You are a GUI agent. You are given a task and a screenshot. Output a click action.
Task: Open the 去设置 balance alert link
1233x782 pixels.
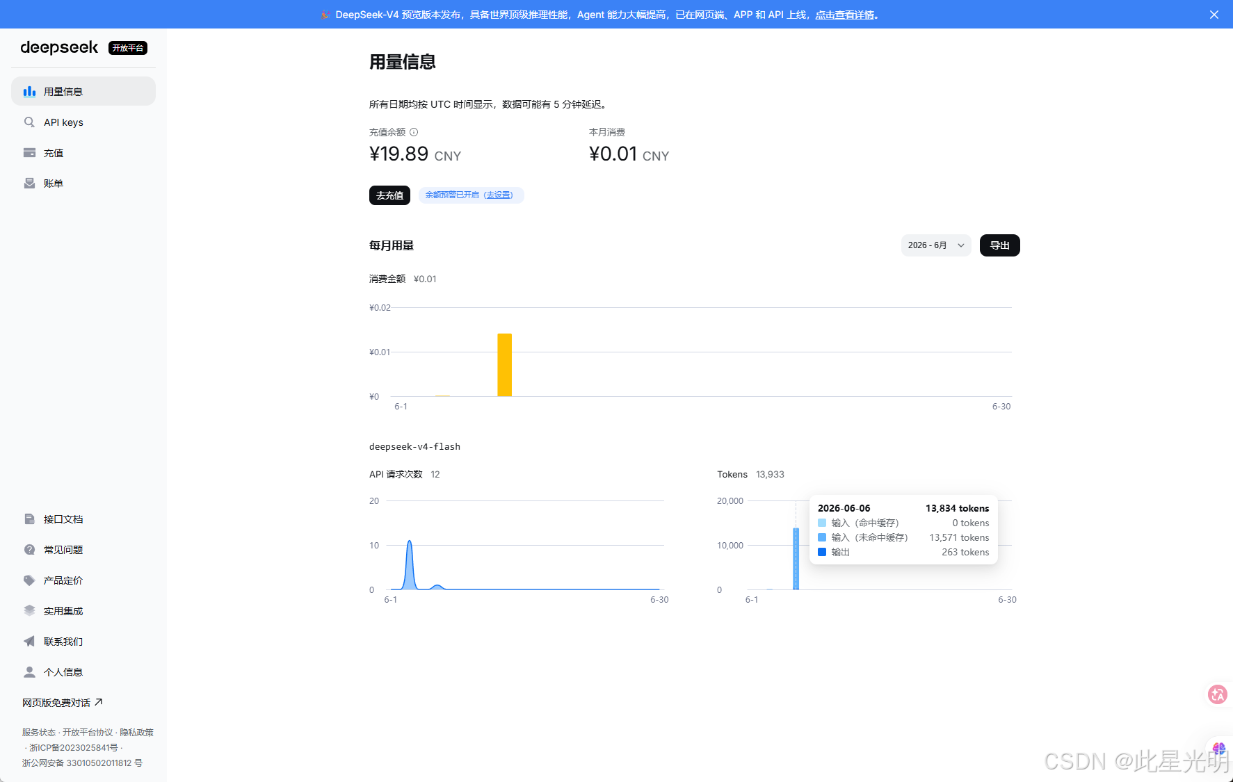point(499,195)
